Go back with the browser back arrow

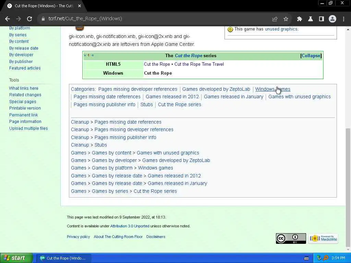coord(8,19)
